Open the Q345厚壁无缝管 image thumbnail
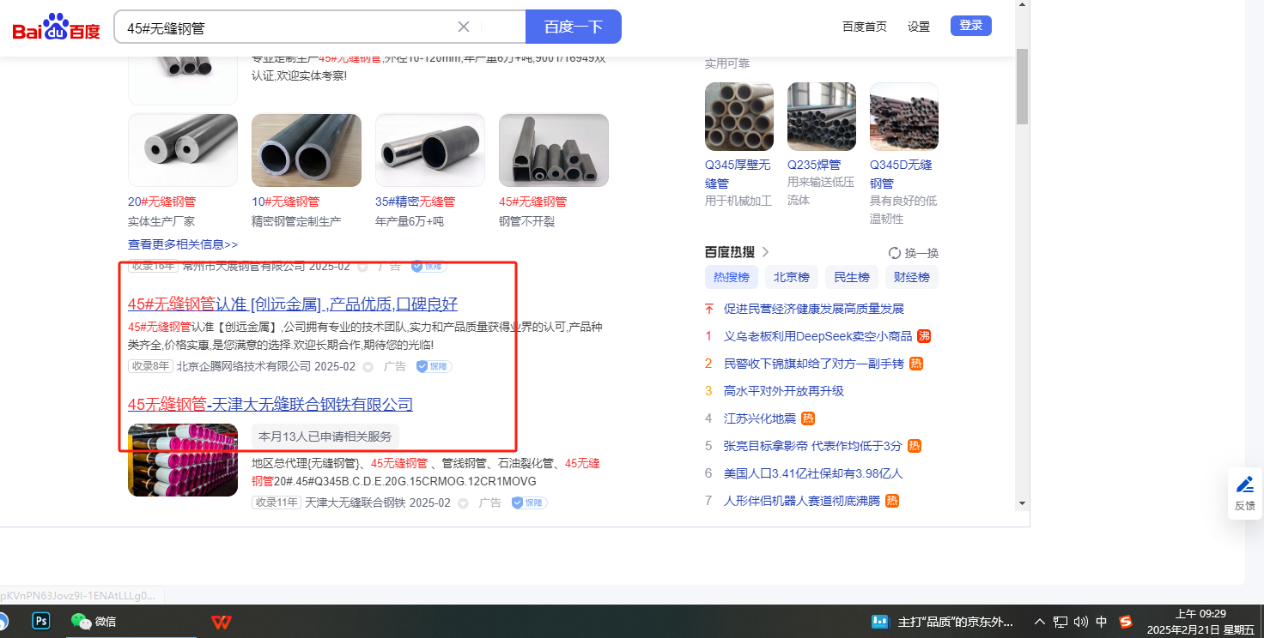Image resolution: width=1264 pixels, height=638 pixels. pyautogui.click(x=739, y=117)
